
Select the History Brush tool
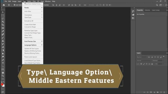click(3, 44)
